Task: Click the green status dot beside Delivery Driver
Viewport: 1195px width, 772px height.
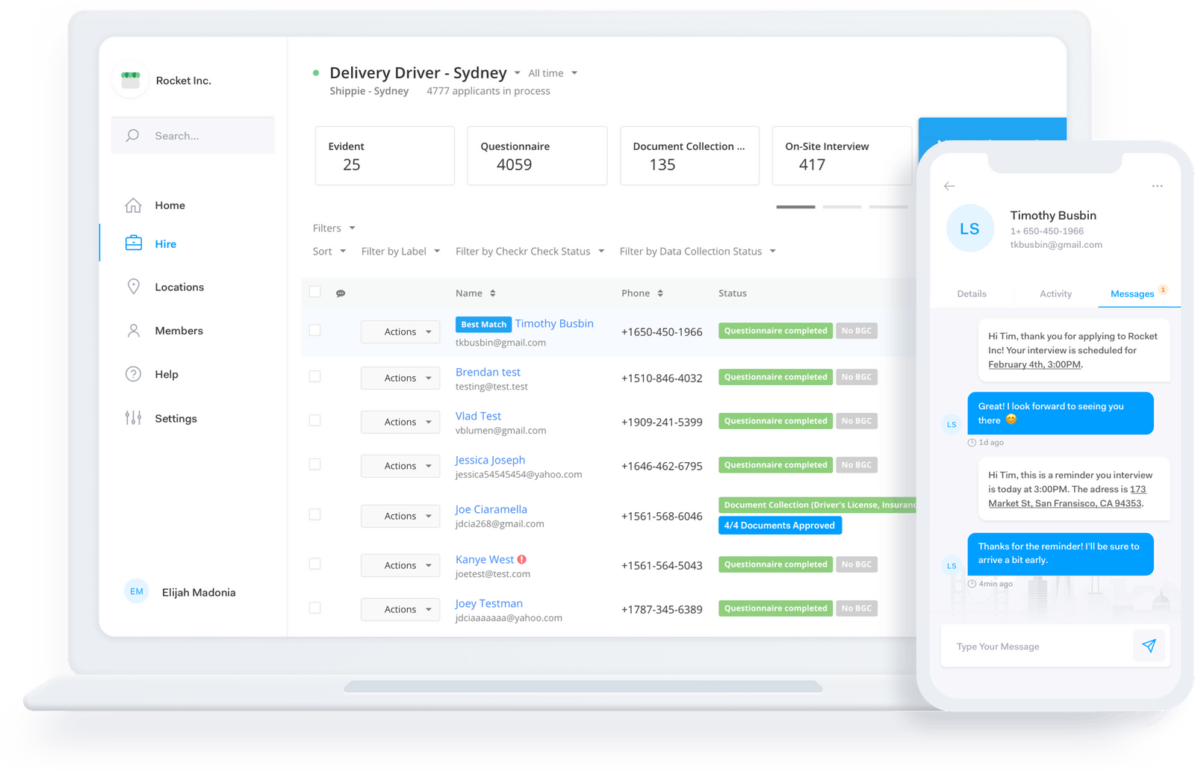Action: [x=316, y=73]
